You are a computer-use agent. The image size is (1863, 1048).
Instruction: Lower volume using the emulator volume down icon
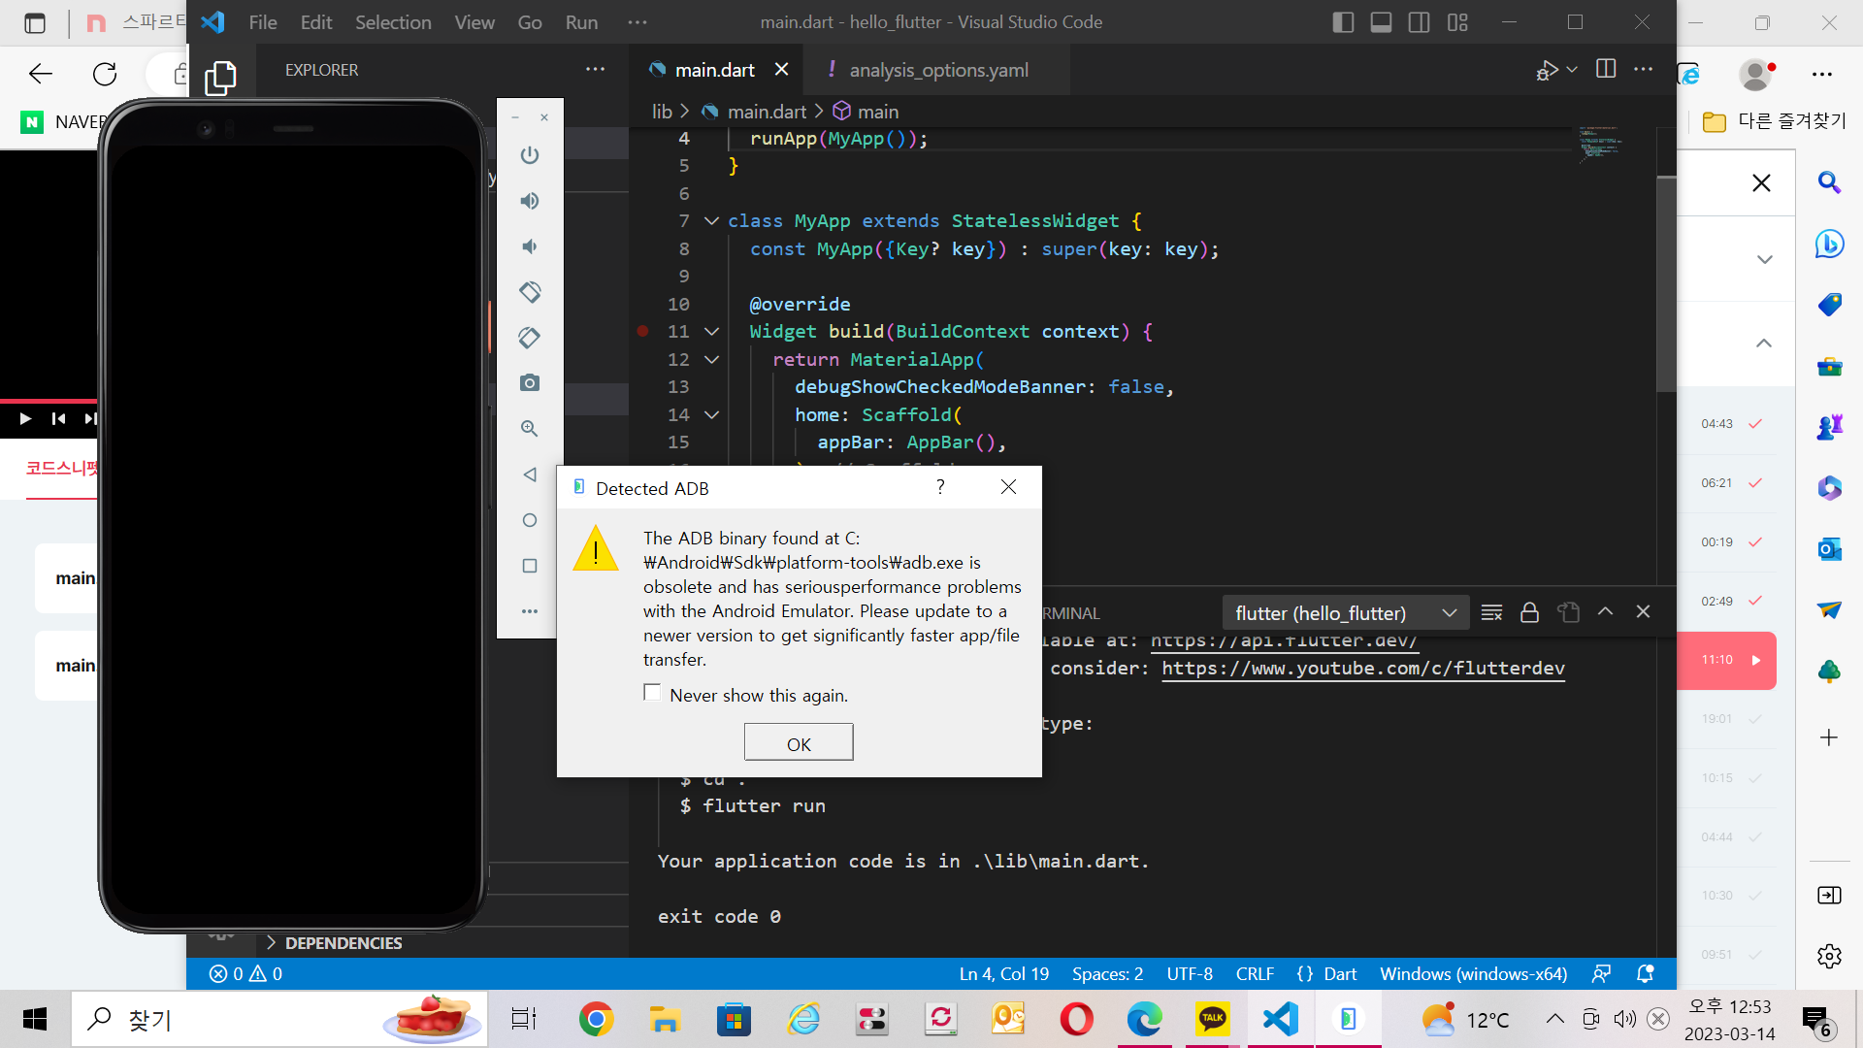point(530,246)
